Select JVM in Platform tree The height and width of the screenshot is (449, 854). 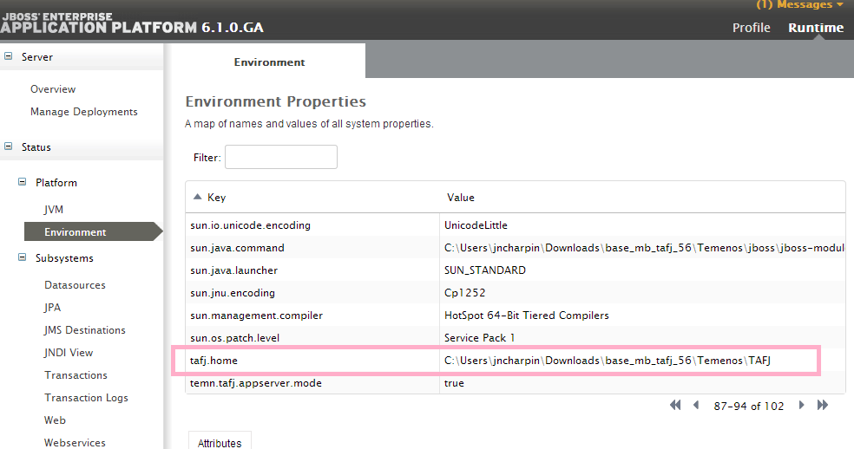point(54,210)
